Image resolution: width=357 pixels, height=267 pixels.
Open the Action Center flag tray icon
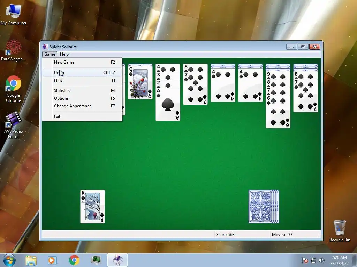click(x=305, y=260)
